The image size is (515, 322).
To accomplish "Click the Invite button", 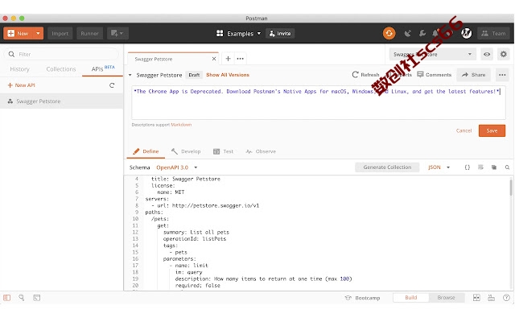I will (280, 34).
